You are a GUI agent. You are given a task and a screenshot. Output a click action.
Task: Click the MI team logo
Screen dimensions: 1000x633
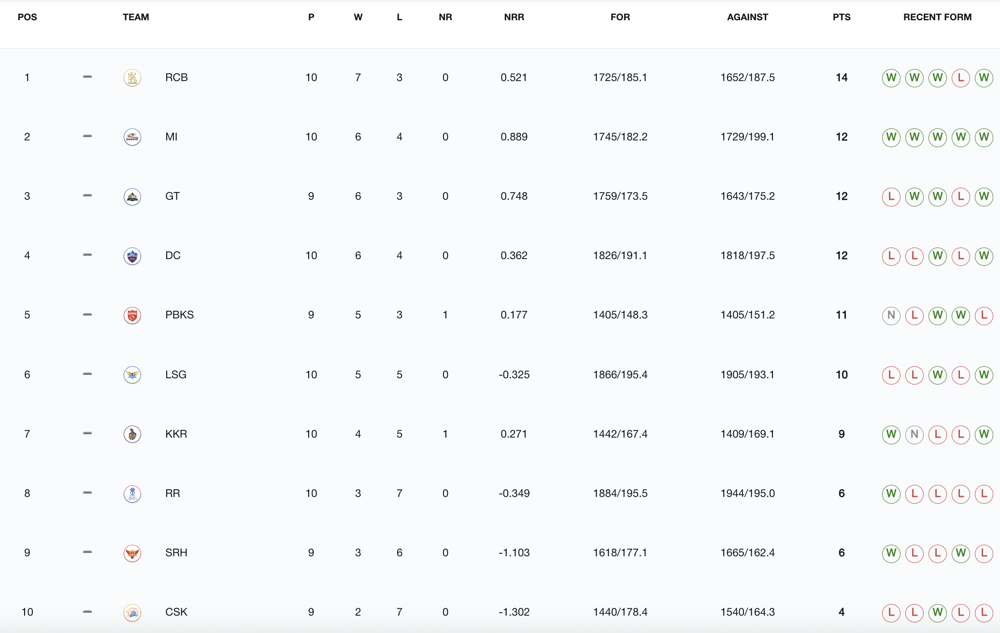pos(132,137)
